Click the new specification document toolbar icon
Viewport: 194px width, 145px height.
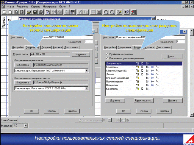22,12
